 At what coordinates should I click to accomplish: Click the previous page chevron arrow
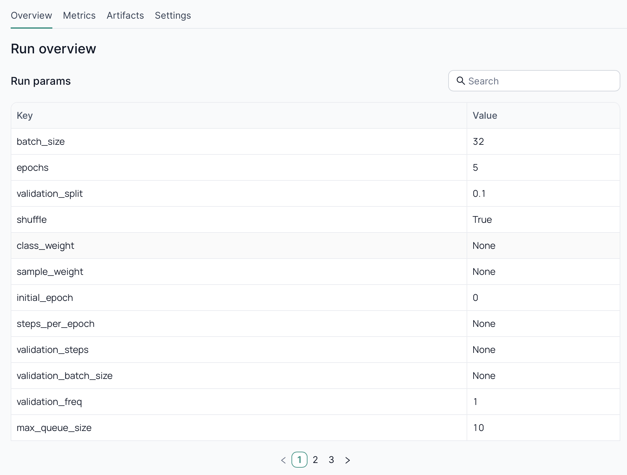pos(283,460)
